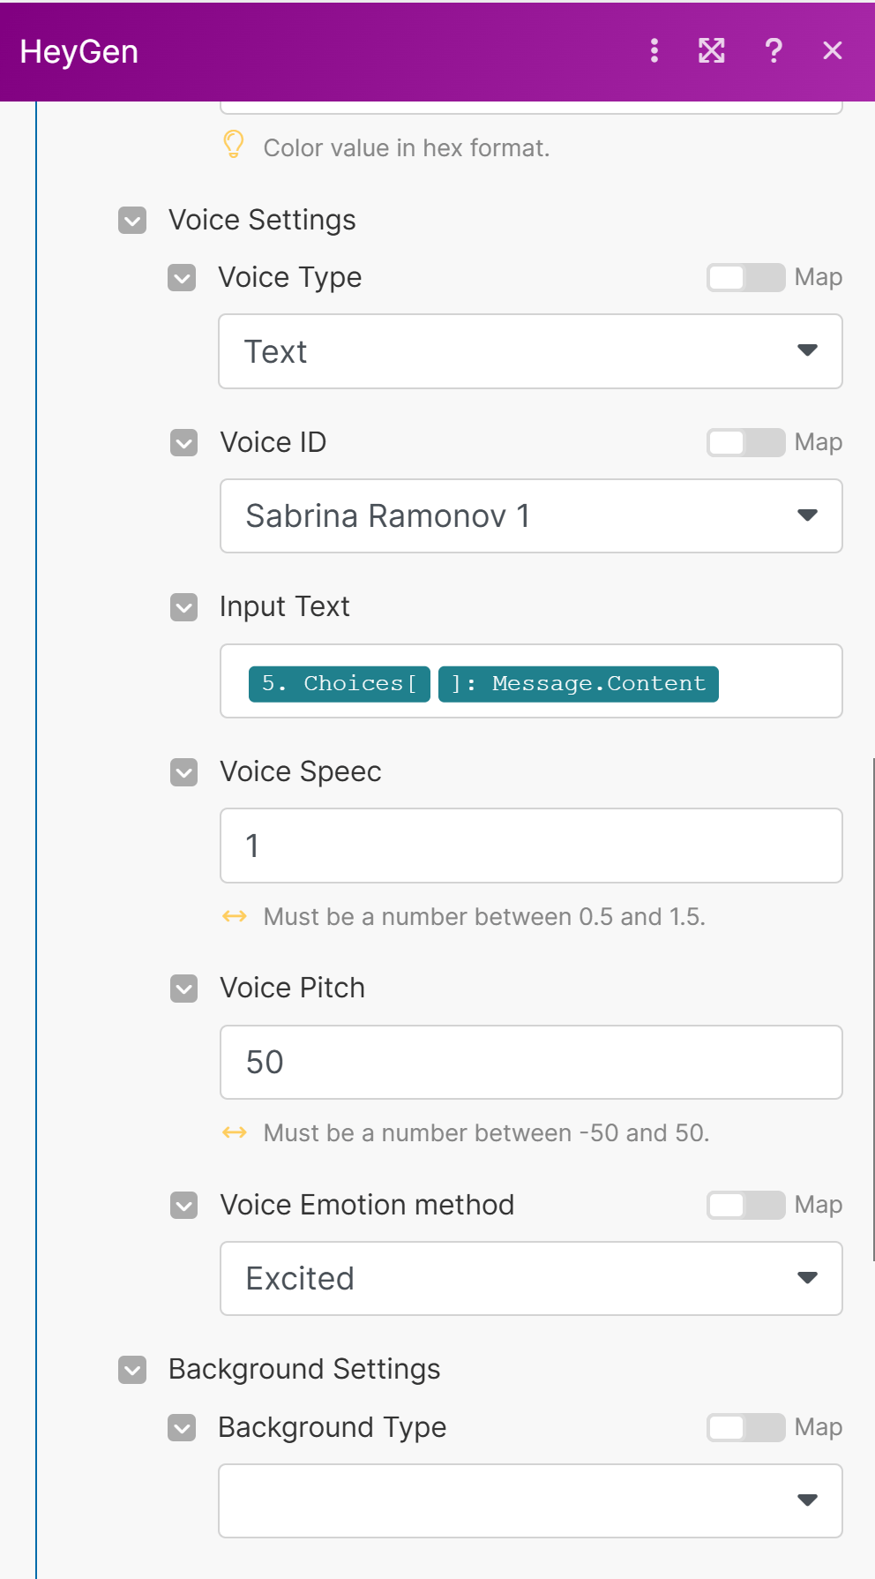Open the Voice Type dropdown showing Text
The image size is (875, 1579).
pos(530,351)
